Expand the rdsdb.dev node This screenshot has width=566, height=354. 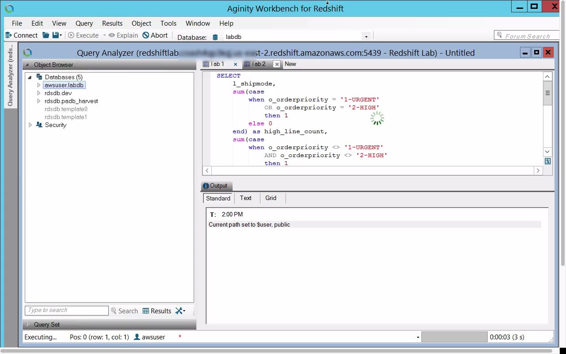tap(39, 93)
